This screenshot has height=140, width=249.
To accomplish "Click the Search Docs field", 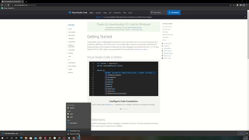I will point(158,12).
